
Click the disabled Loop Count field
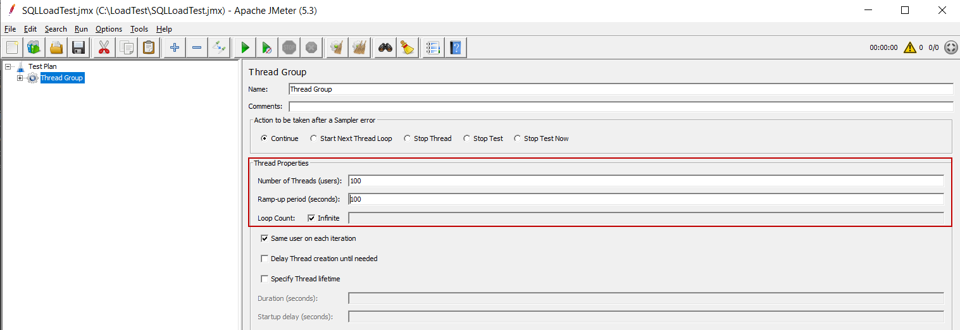pyautogui.click(x=646, y=218)
